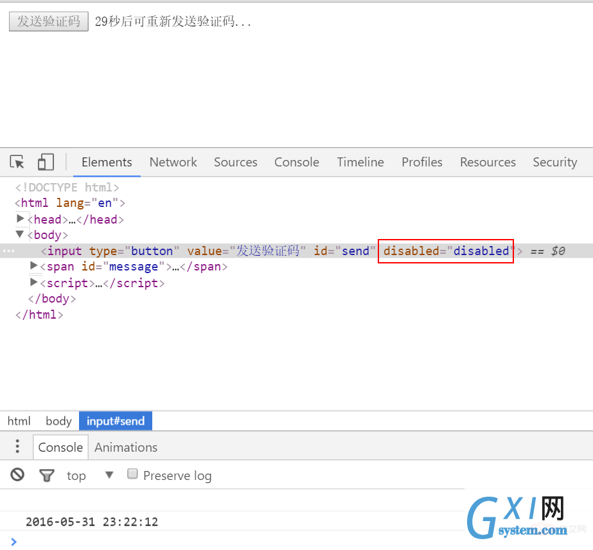Open the Security tab

[555, 163]
